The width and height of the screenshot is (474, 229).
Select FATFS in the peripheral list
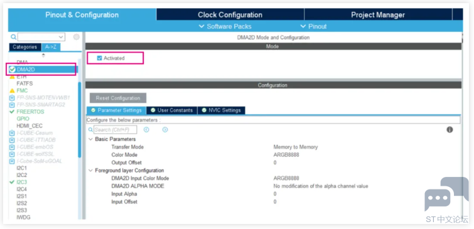tap(24, 83)
